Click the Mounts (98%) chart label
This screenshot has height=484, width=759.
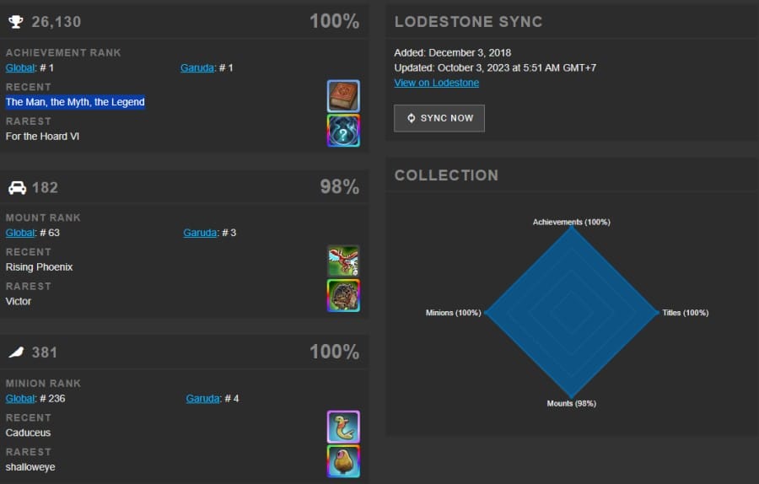572,404
